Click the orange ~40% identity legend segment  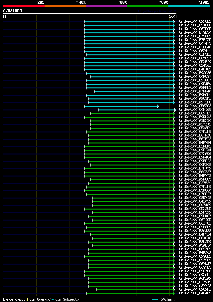coord(65,6)
